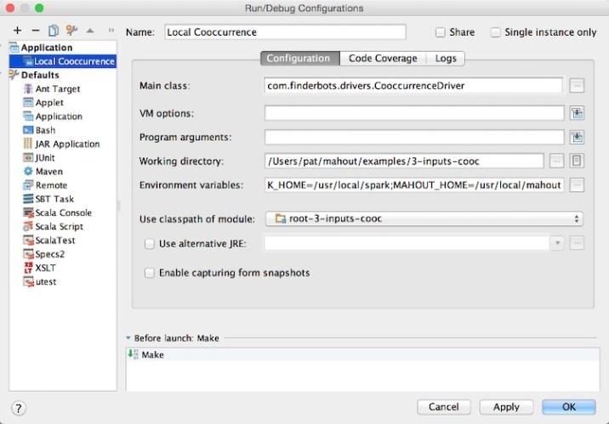The width and height of the screenshot is (609, 424).
Task: Move configuration up with arrow icon
Action: [90, 31]
